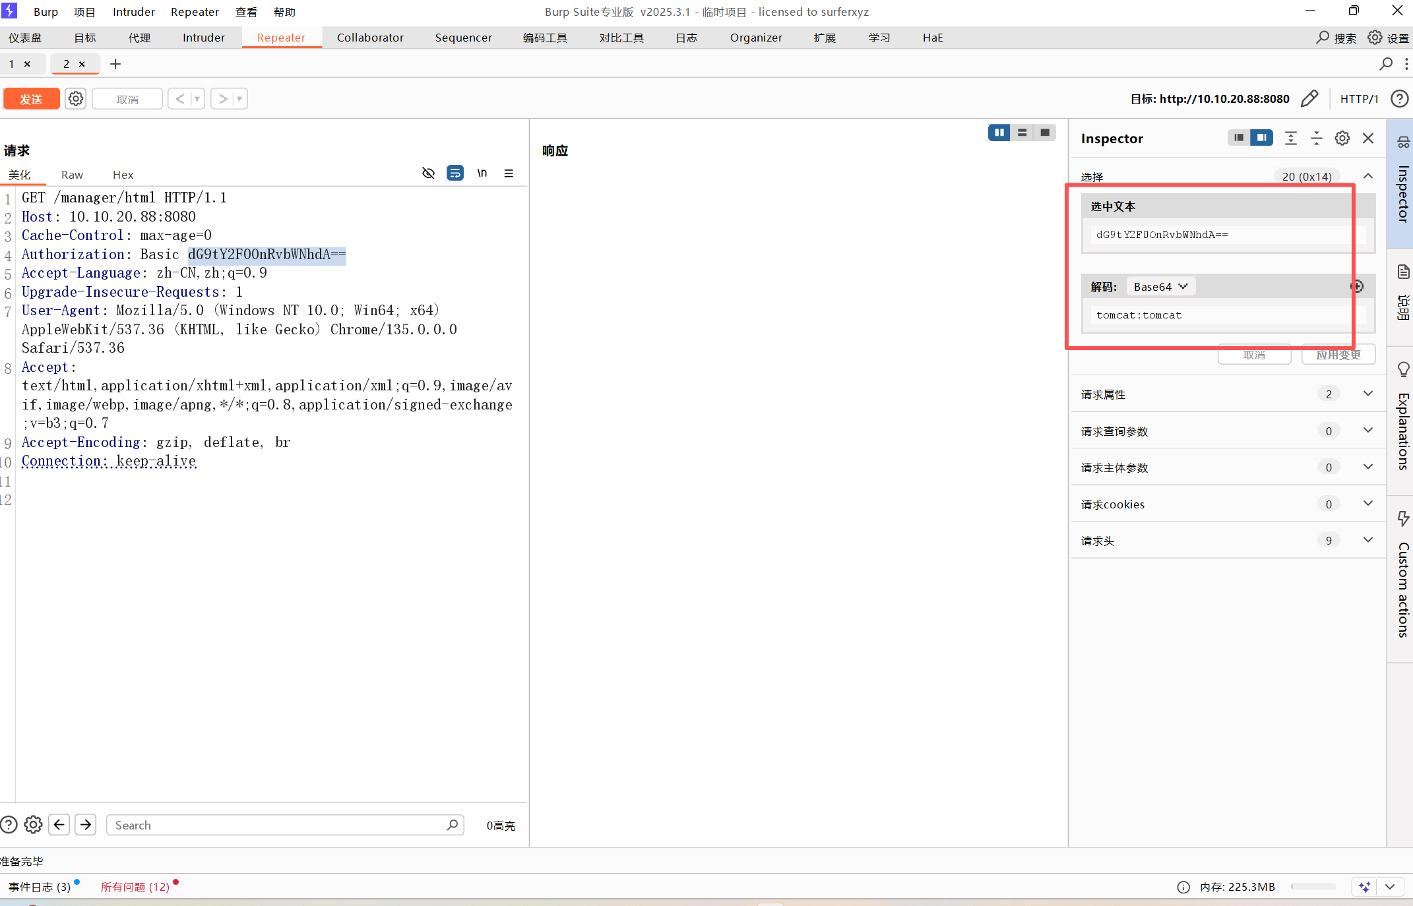The height and width of the screenshot is (906, 1413).
Task: Click the orange 发送 send button
Action: (31, 99)
